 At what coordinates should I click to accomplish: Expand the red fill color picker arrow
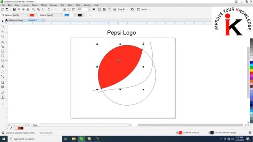click(x=36, y=15)
